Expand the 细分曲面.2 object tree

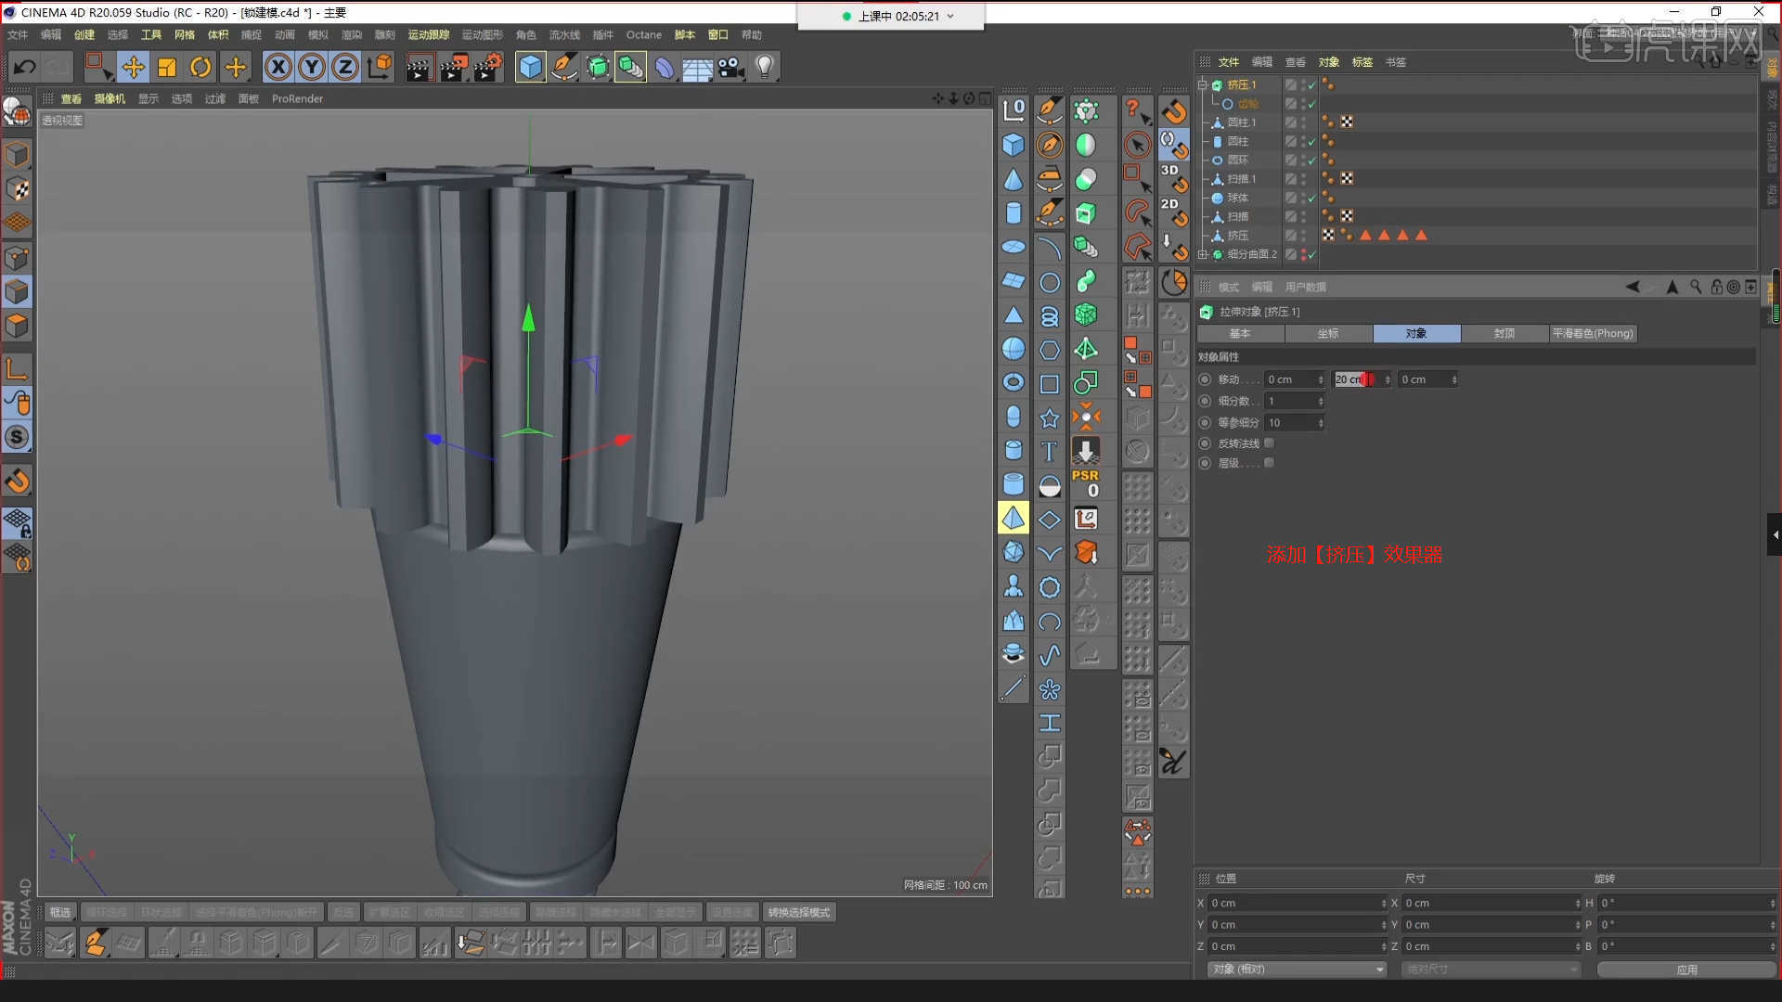[1203, 254]
